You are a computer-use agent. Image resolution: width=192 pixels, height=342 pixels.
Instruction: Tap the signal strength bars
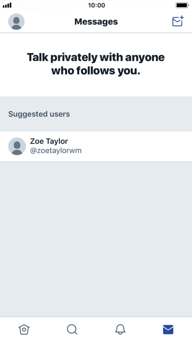[x=7, y=5]
